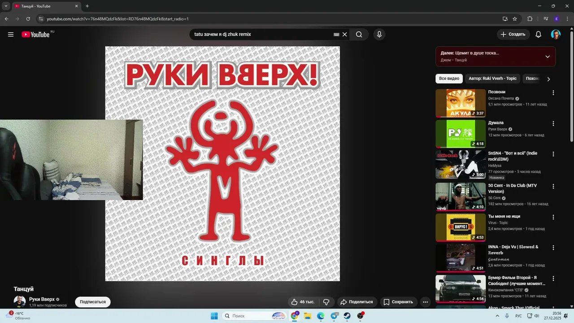
Task: Open 'Позвони' video thumbnail
Action: pyautogui.click(x=461, y=103)
